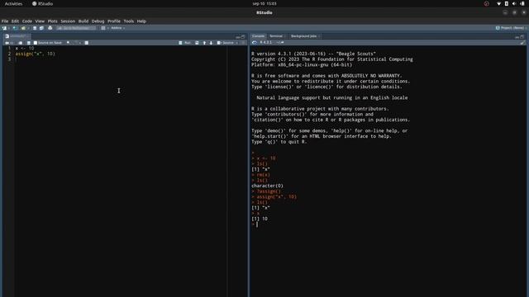Click the '[1] 10' console output
The height and width of the screenshot is (297, 529).
click(x=260, y=219)
